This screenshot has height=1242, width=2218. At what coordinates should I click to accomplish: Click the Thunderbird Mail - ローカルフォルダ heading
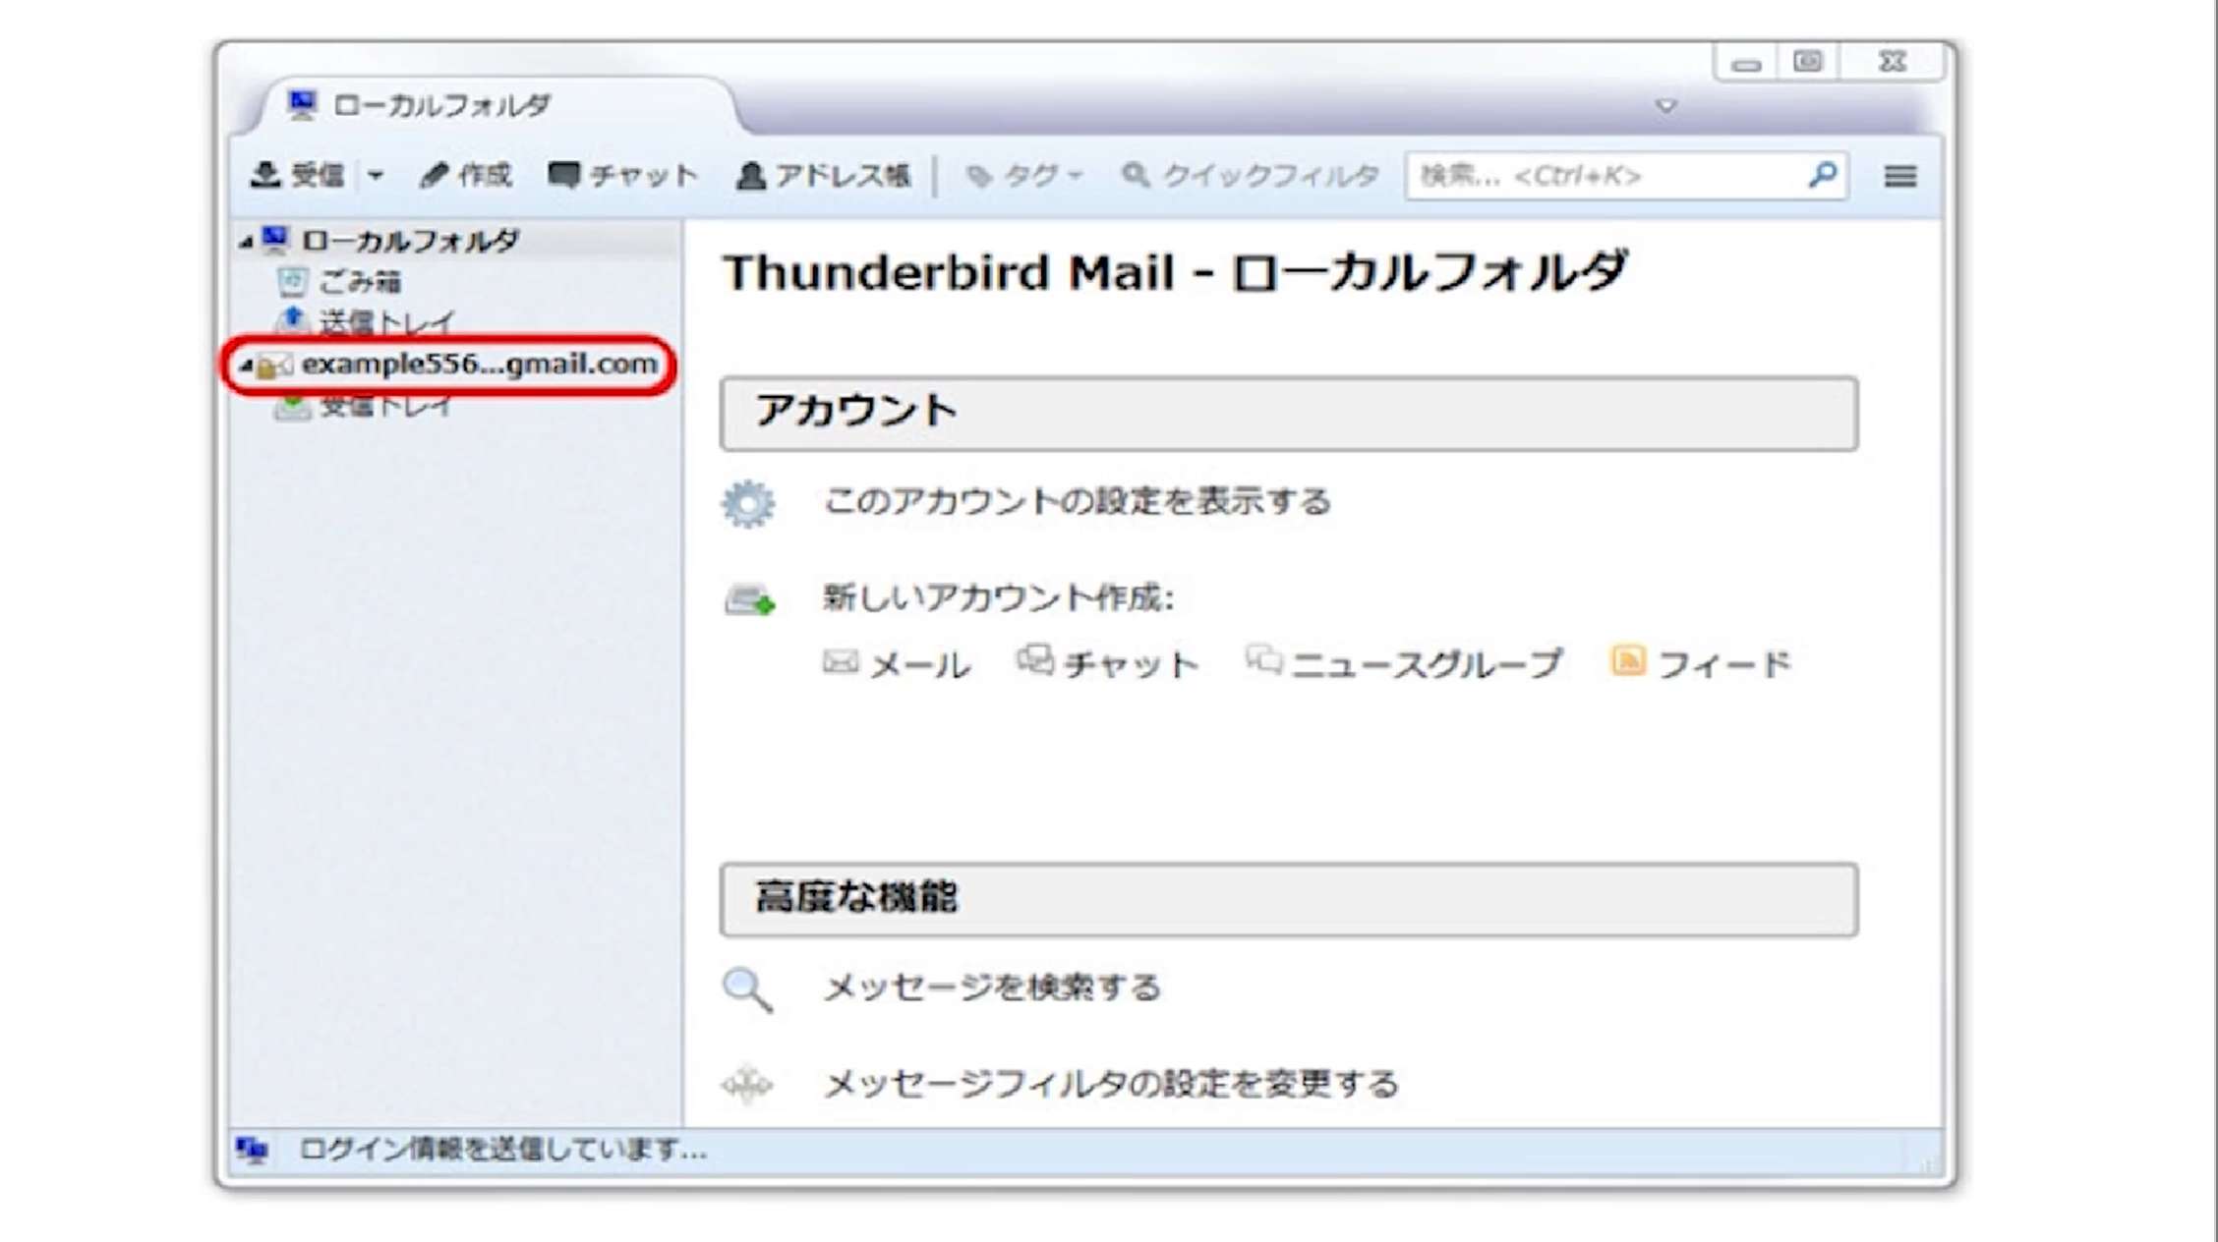pos(1176,272)
